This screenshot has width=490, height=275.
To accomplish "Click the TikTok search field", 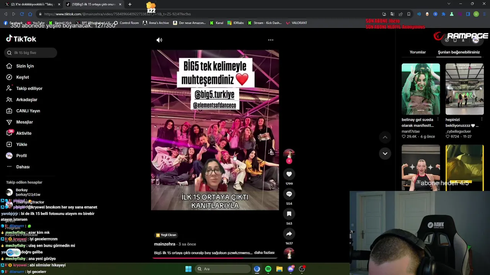I will (31, 53).
